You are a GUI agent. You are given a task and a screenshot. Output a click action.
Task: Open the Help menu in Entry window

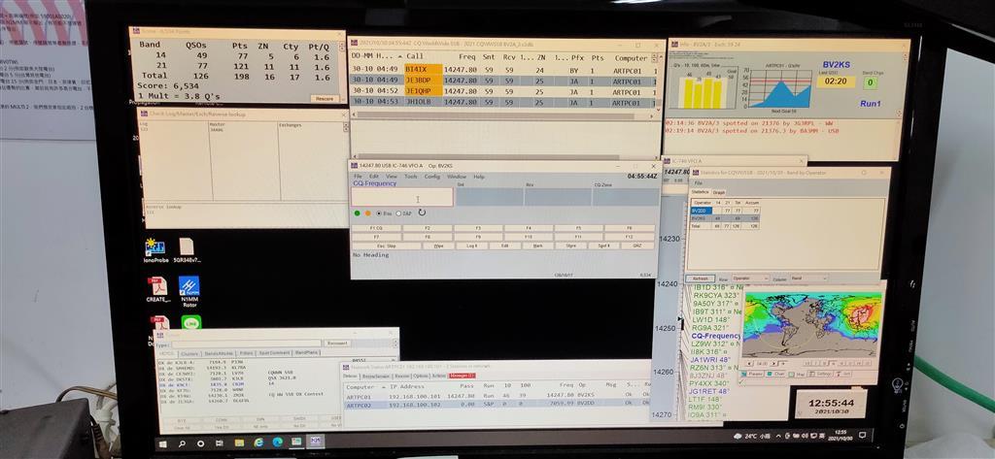pyautogui.click(x=479, y=177)
